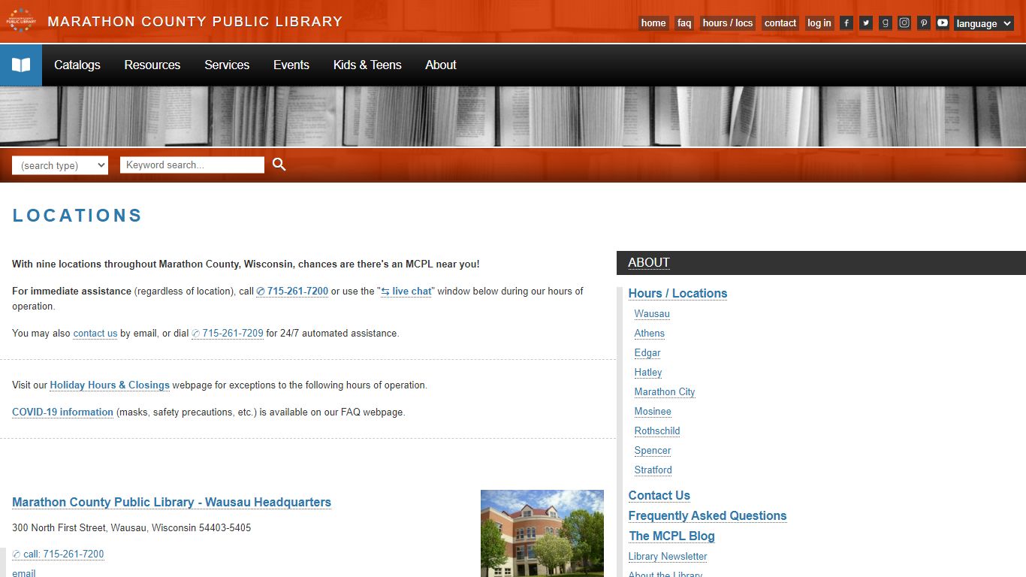This screenshot has height=577, width=1026.
Task: Select Hatley in the sidebar list
Action: pyautogui.click(x=648, y=373)
